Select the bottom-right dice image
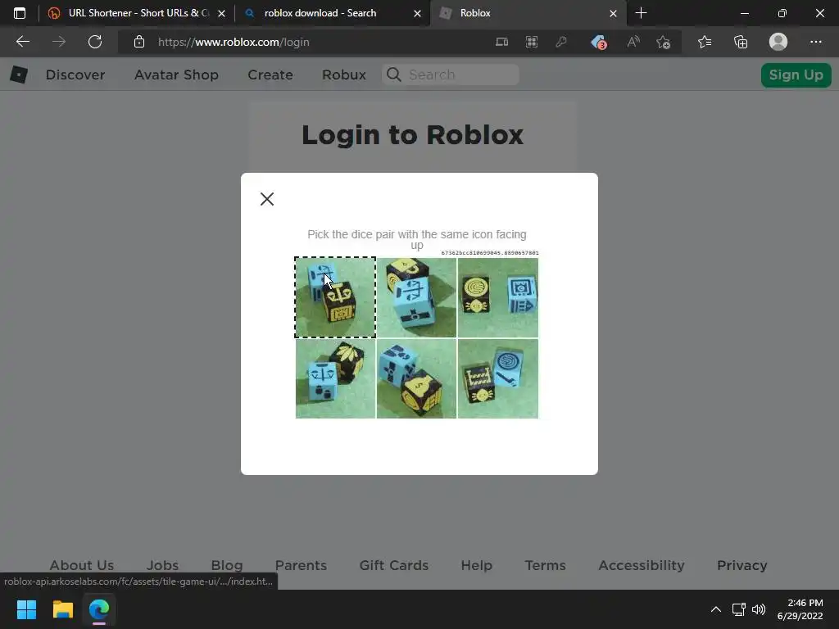Viewport: 839px width, 629px height. click(497, 378)
